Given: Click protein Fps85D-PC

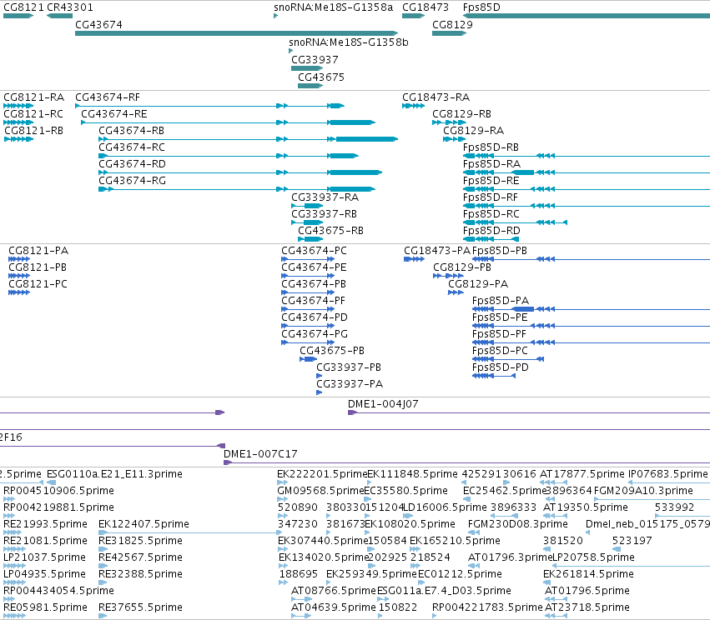Looking at the screenshot, I should click(500, 352).
